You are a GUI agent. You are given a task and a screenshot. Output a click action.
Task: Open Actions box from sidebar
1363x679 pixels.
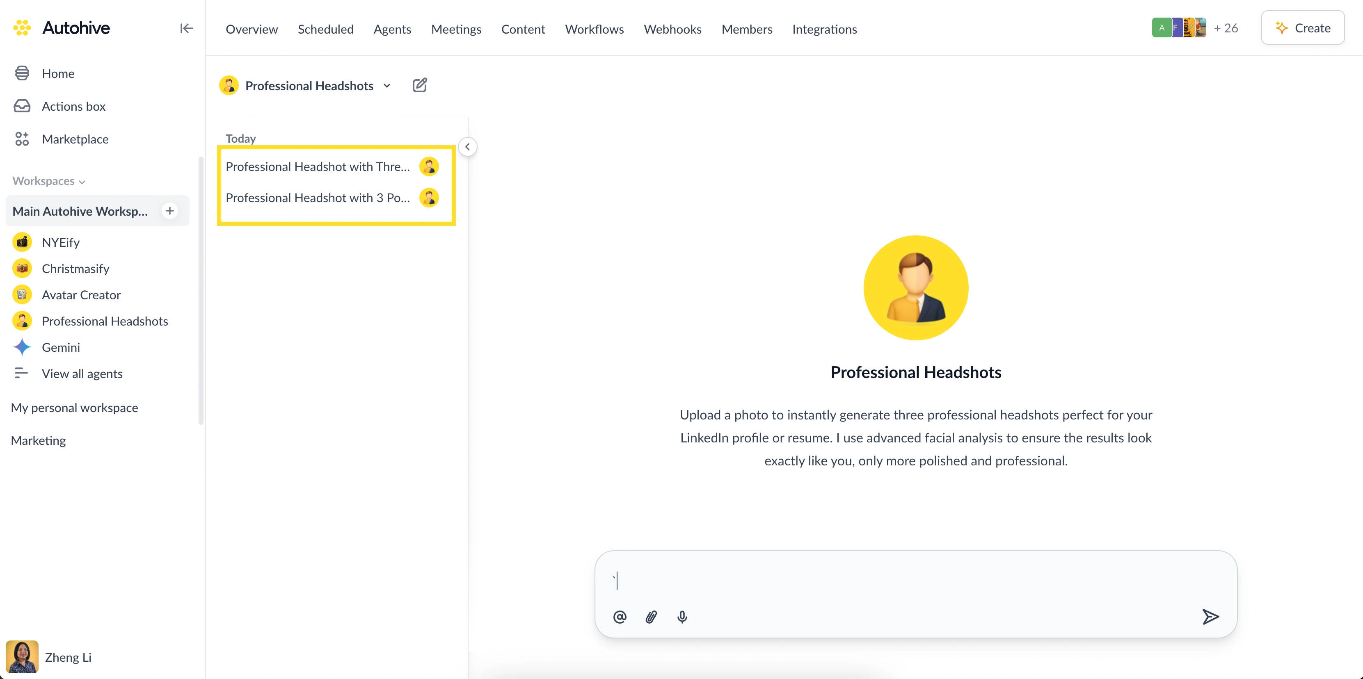coord(73,106)
